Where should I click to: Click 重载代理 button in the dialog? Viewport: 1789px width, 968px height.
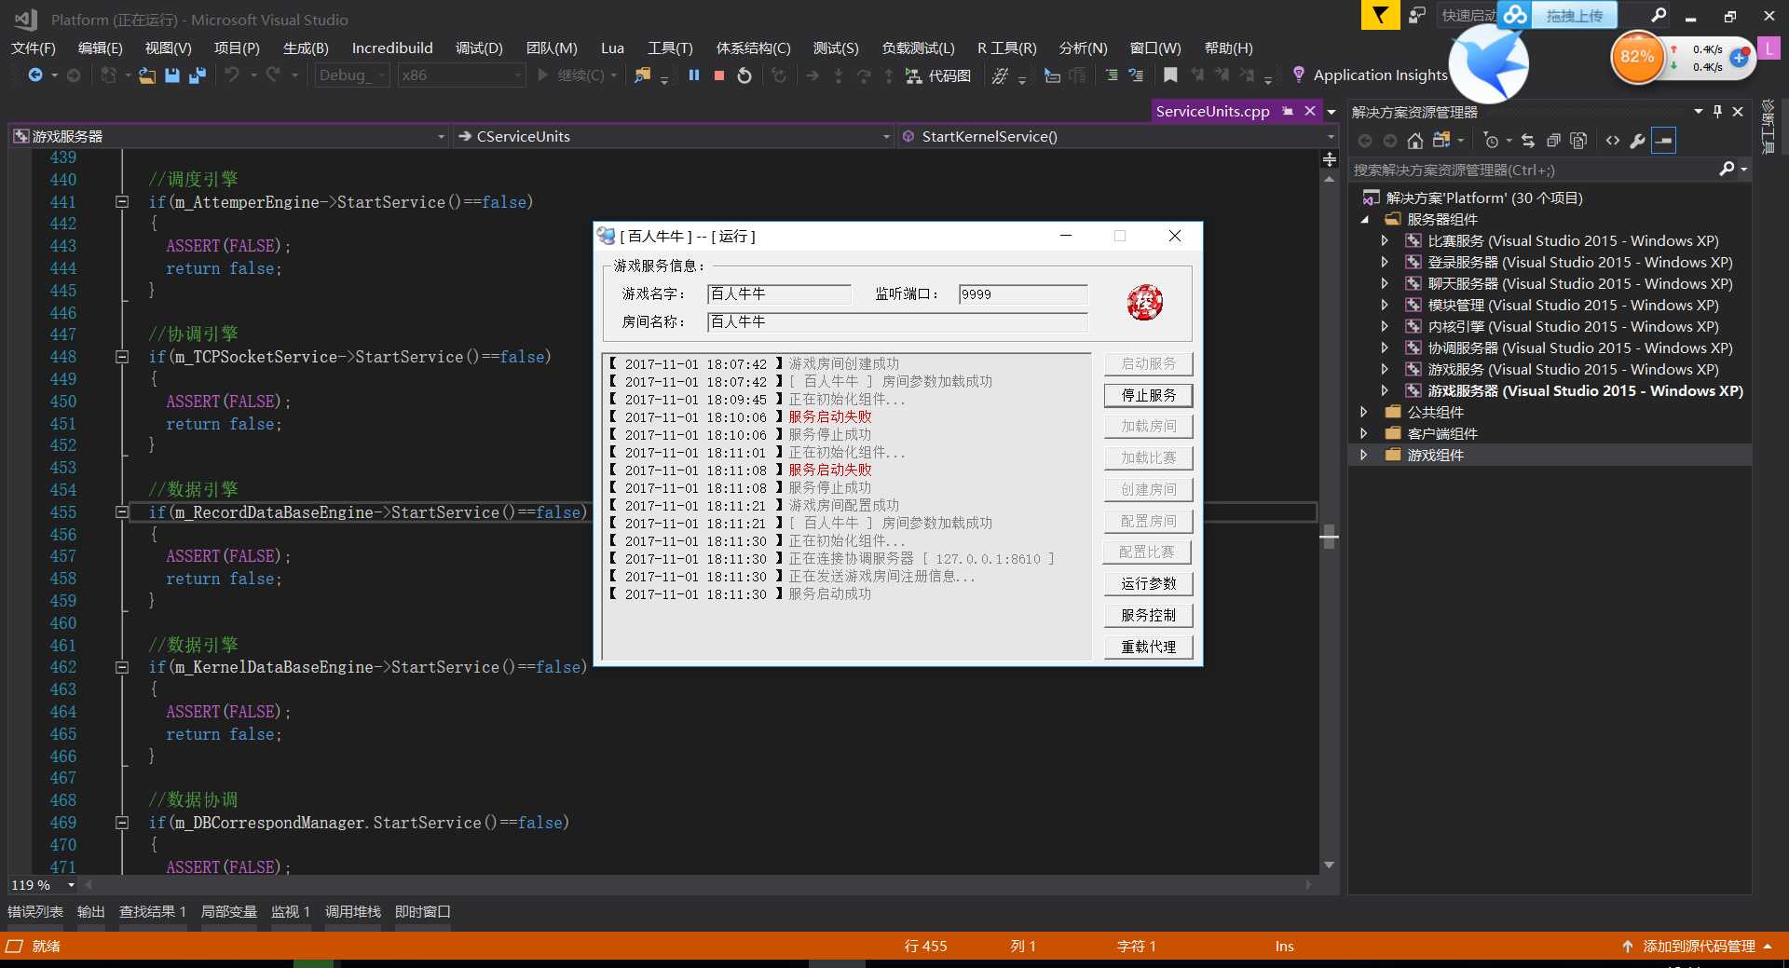click(1148, 647)
